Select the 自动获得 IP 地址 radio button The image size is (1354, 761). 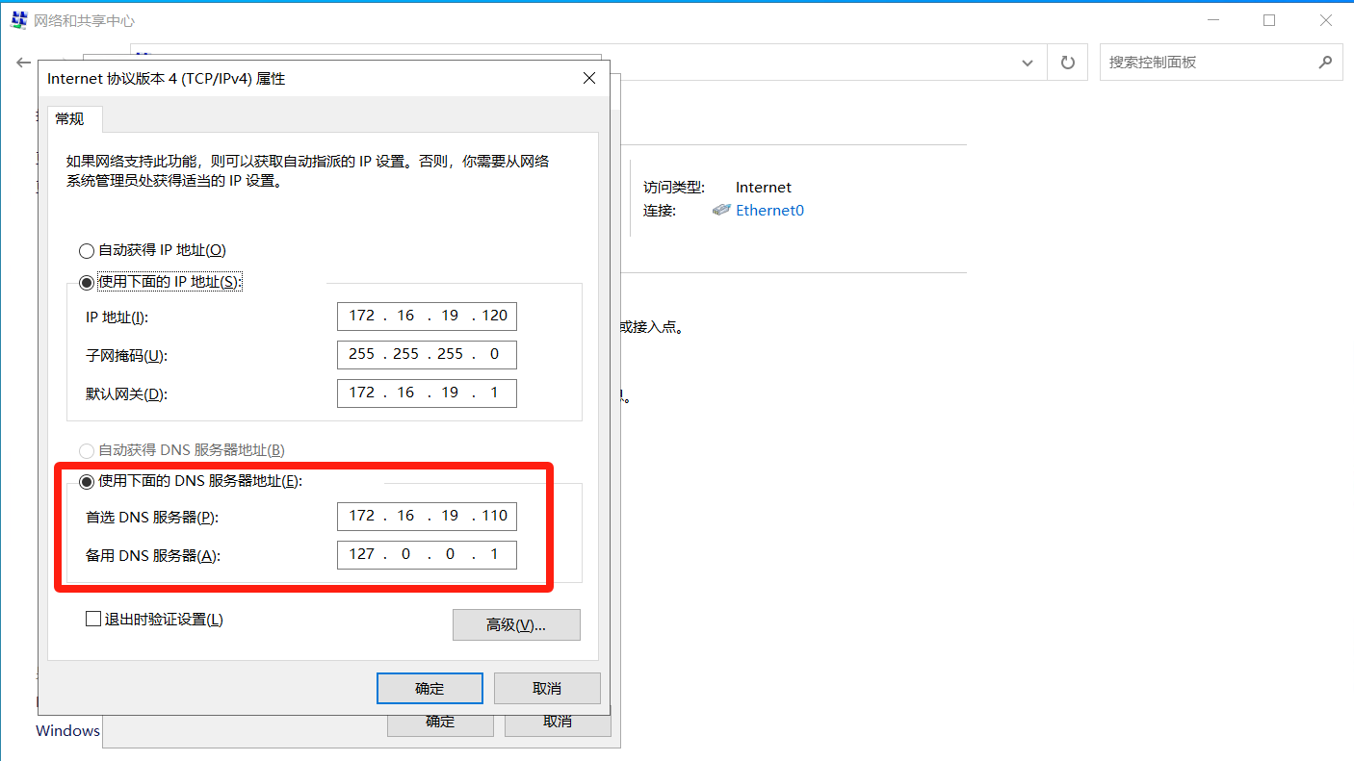87,250
